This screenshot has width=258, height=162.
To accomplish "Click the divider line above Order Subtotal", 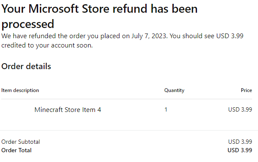I will [129, 130].
